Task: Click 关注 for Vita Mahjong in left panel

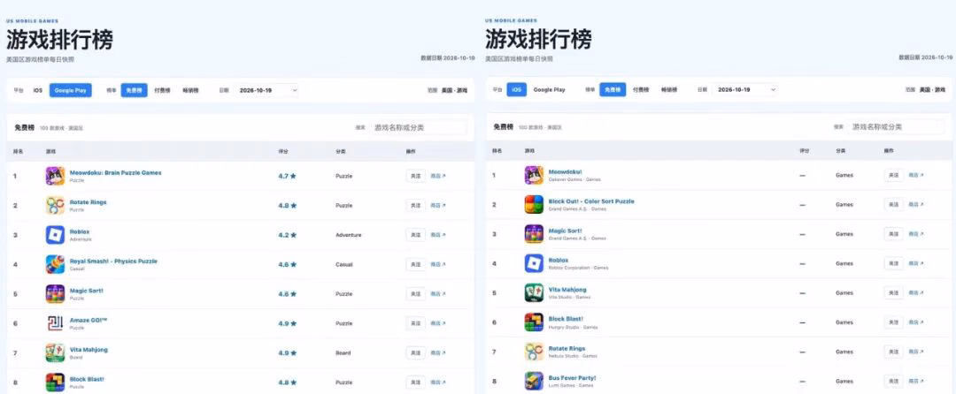Action: click(x=416, y=352)
